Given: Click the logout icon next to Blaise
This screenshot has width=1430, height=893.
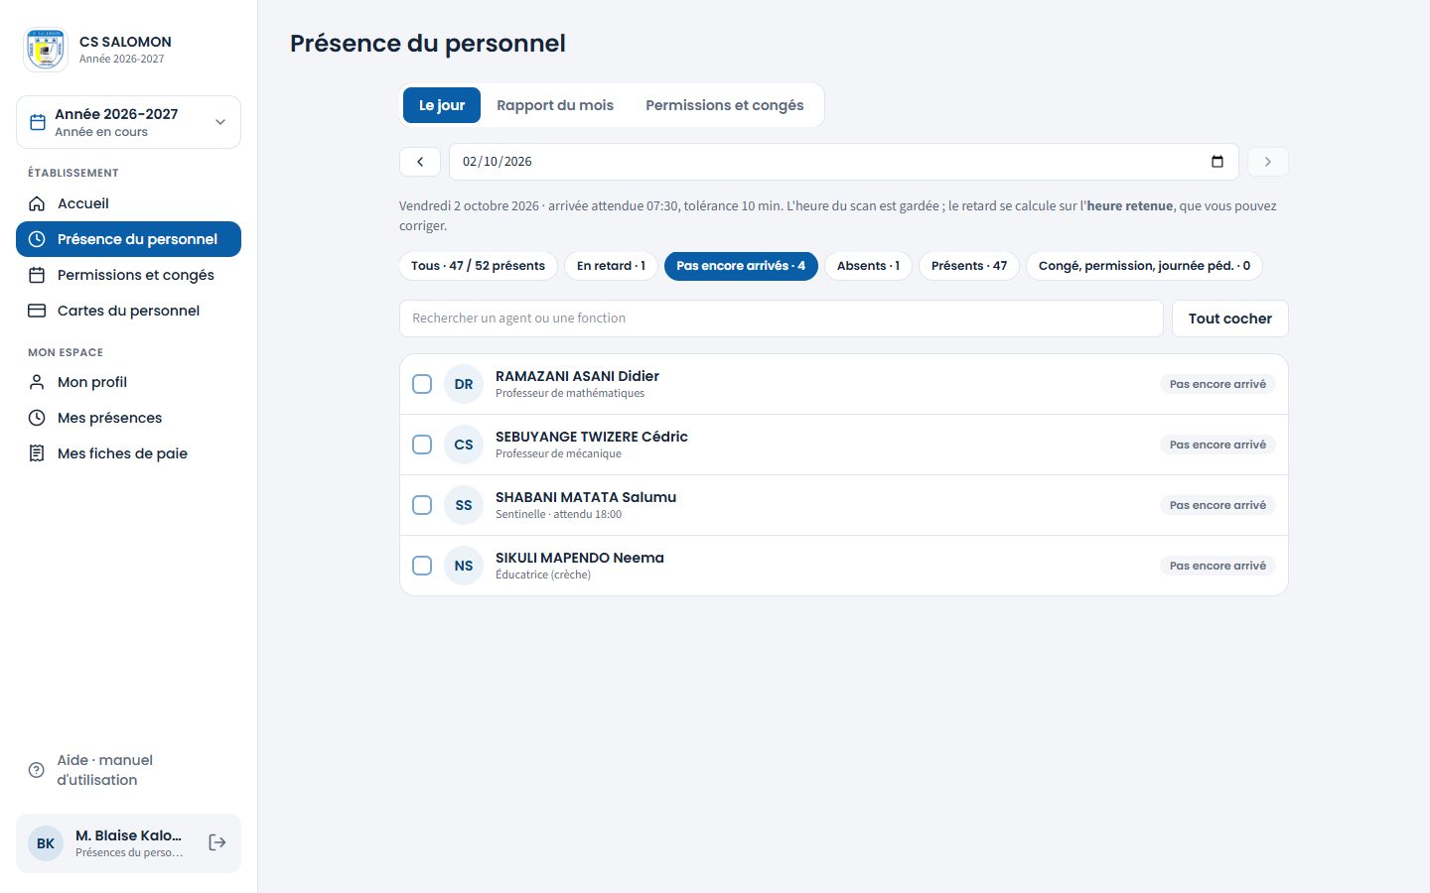Looking at the screenshot, I should point(217,842).
